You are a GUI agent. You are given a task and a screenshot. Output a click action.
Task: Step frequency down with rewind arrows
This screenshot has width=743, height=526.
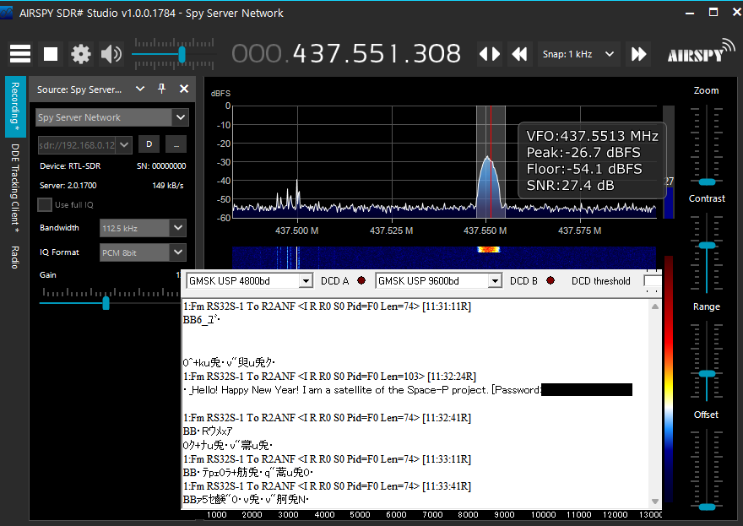tap(519, 54)
